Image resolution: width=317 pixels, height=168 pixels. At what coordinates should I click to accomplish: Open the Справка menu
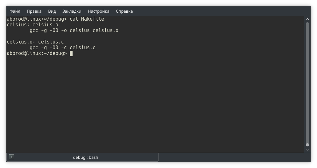[124, 11]
